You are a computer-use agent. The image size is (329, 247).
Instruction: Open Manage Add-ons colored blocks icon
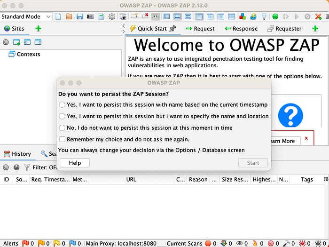point(243,16)
